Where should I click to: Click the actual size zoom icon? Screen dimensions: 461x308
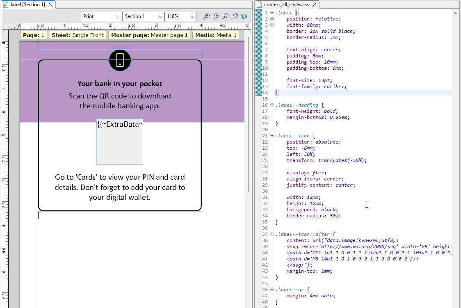coord(226,16)
